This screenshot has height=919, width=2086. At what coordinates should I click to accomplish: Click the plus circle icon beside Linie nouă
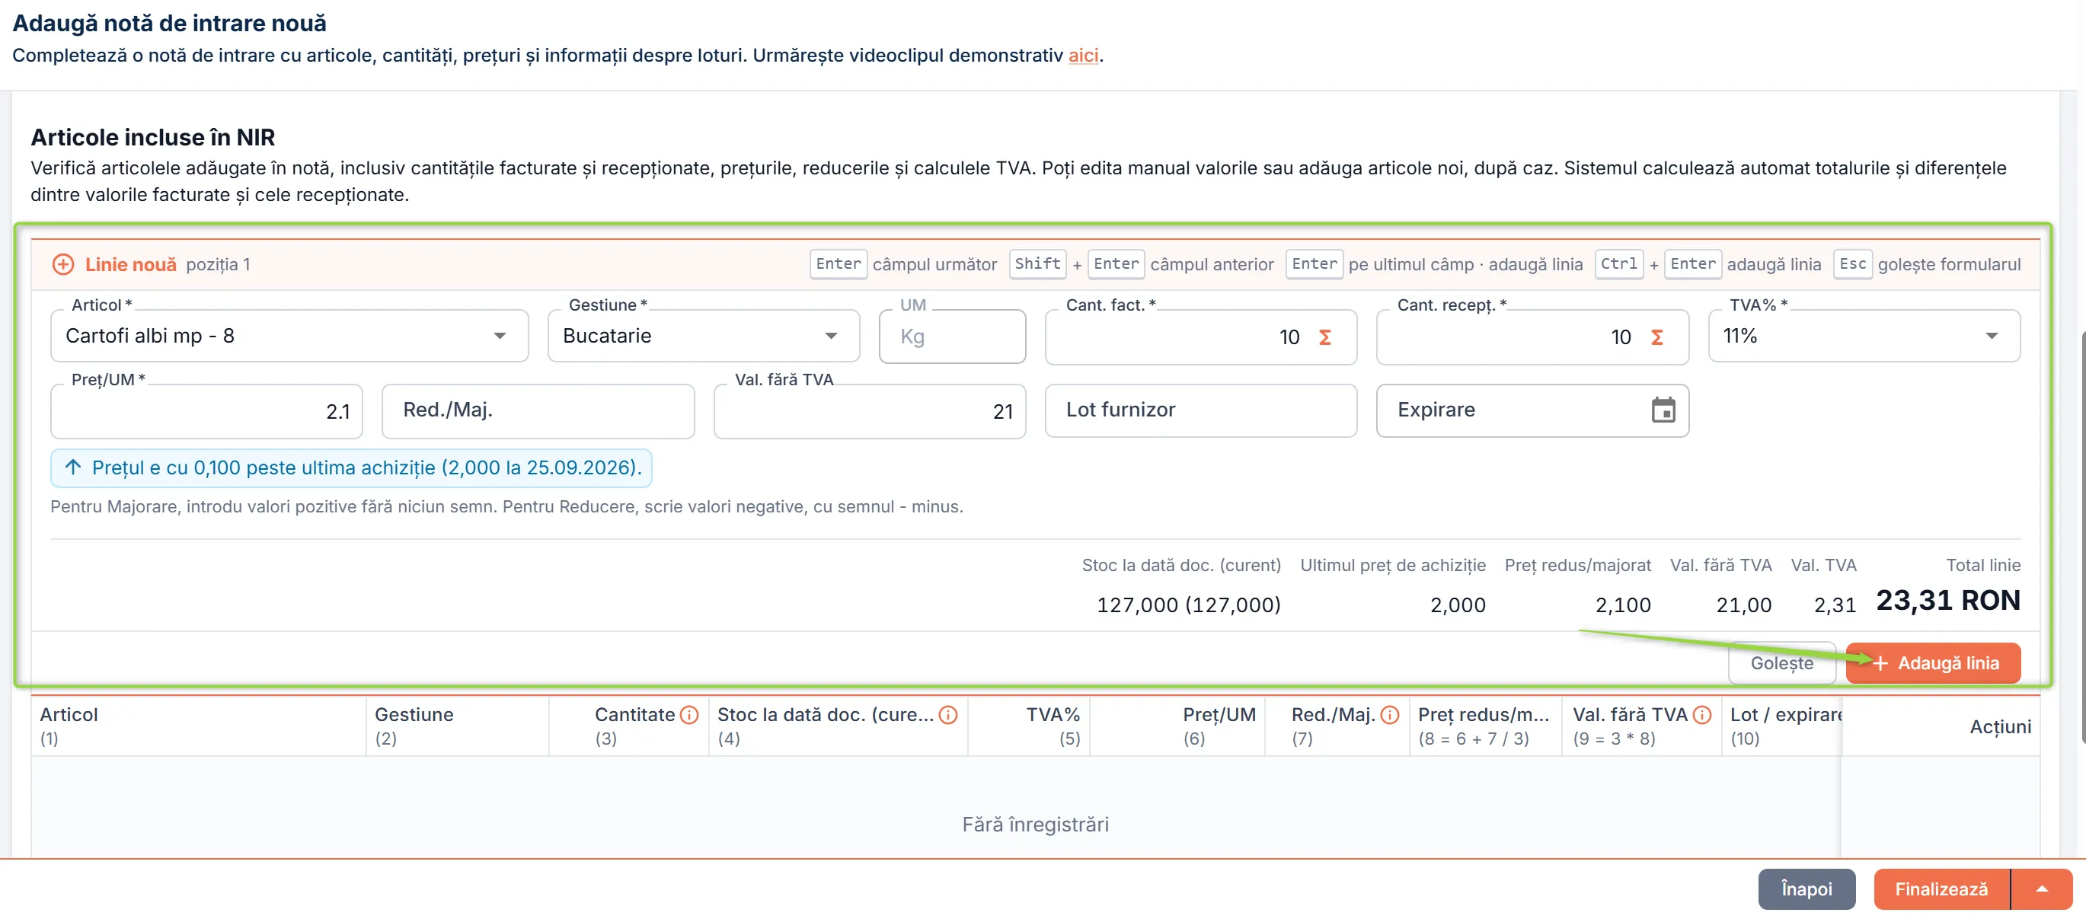[63, 264]
